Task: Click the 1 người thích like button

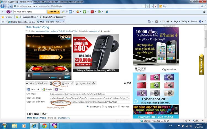Action: click(x=83, y=83)
